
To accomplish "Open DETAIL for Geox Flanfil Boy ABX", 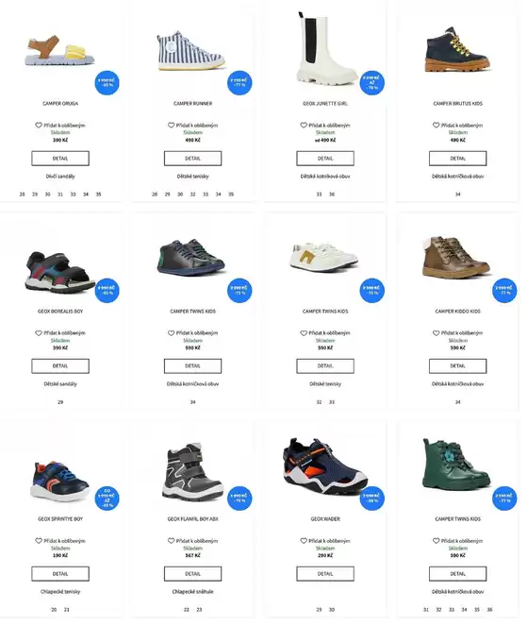I will tap(192, 574).
